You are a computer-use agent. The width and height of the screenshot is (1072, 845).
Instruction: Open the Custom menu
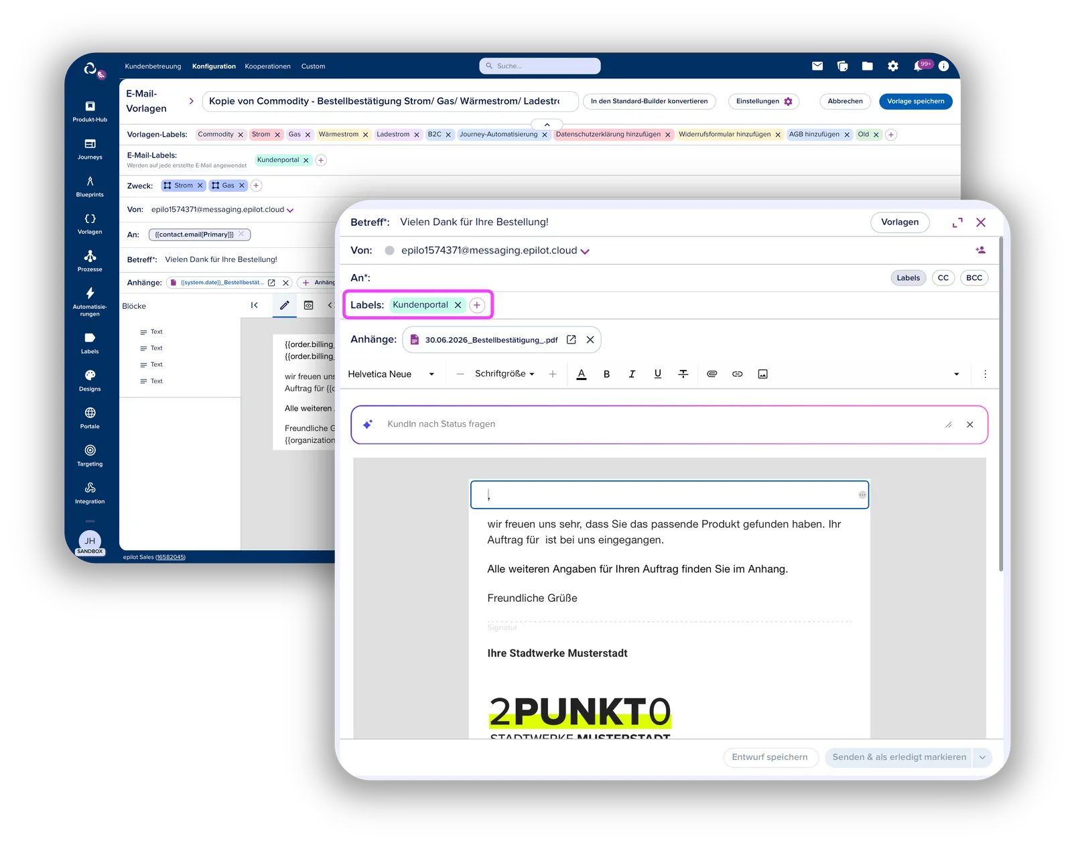pos(313,66)
